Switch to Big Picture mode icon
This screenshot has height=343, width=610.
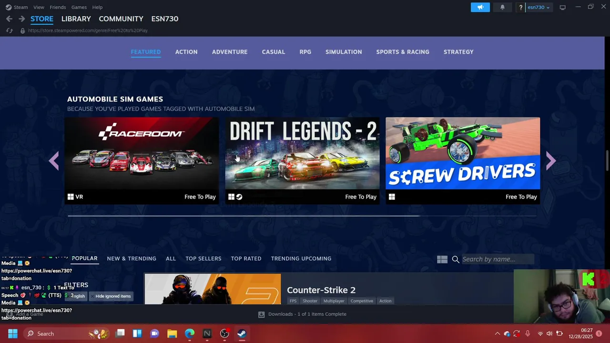click(x=562, y=7)
